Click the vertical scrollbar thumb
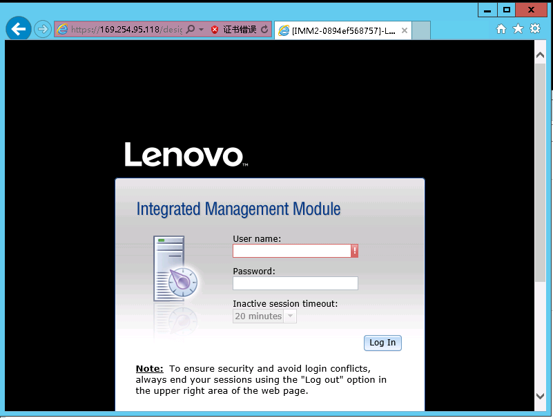Viewport: 553px width, 418px height. click(x=540, y=172)
